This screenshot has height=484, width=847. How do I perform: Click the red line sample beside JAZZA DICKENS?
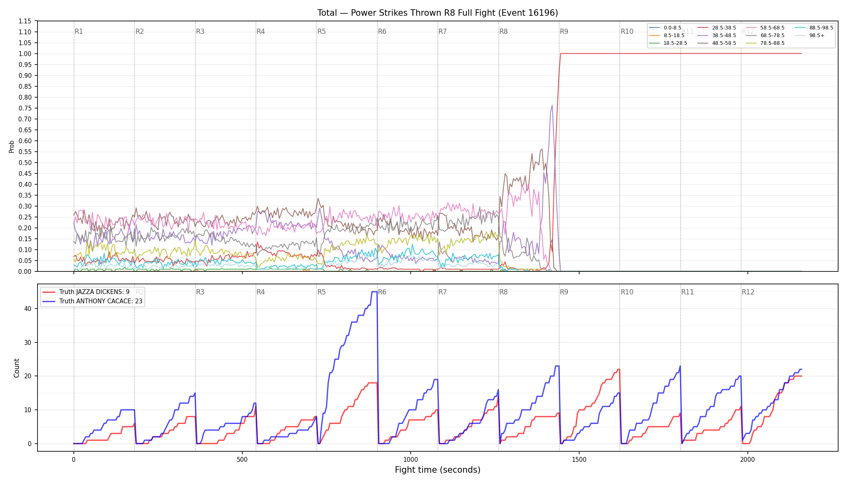tap(49, 292)
